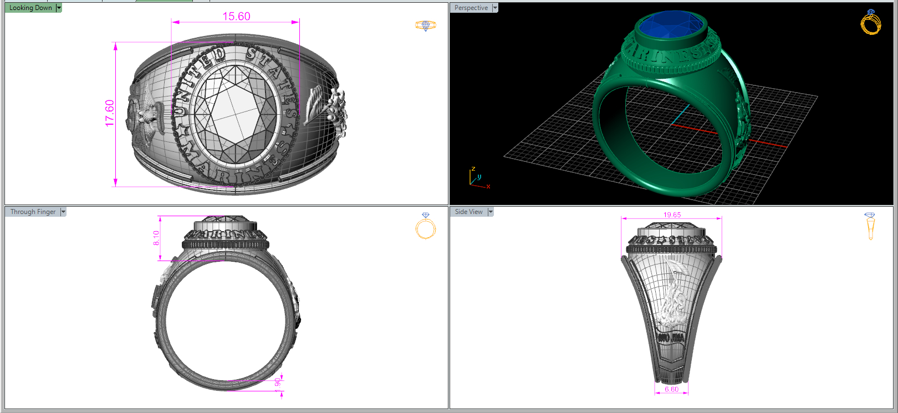Image resolution: width=898 pixels, height=413 pixels.
Task: Open the Side View viewport dropdown arrow
Action: click(491, 212)
